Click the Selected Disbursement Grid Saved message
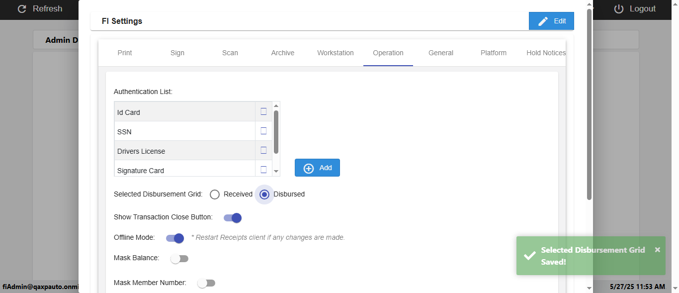 click(x=593, y=256)
